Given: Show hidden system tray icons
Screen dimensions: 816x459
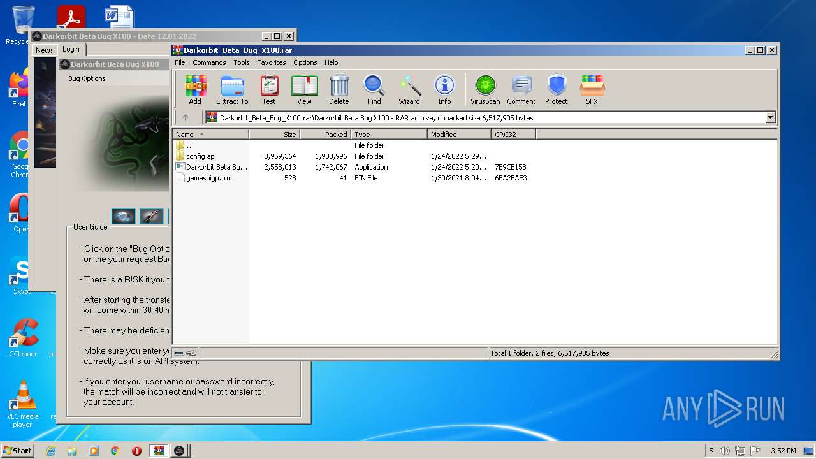Looking at the screenshot, I should tap(711, 450).
